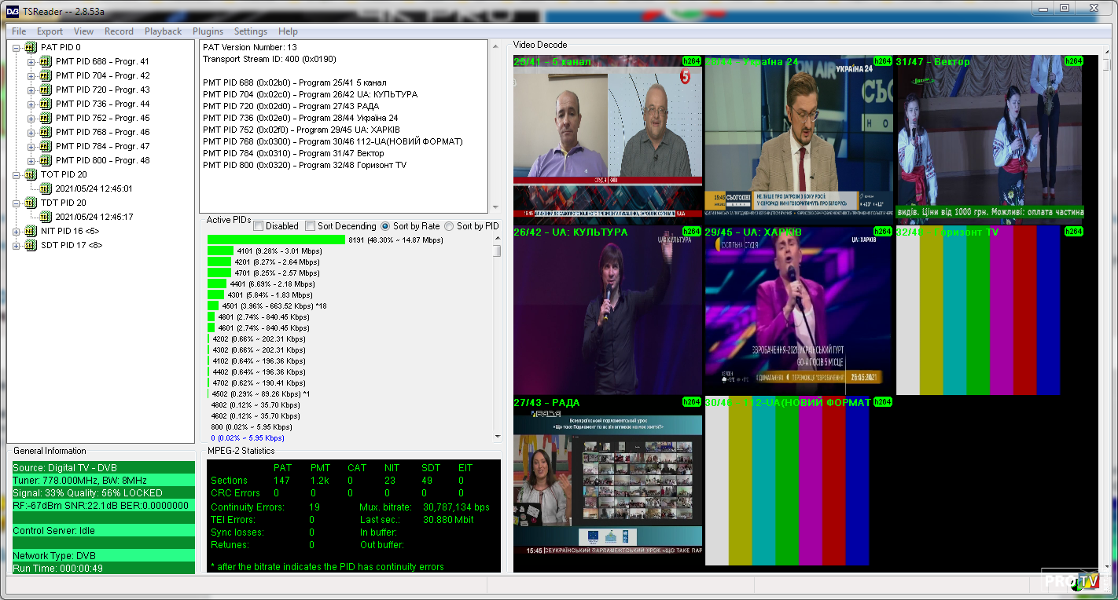Click the h264 badge on 5 канал video
The height and width of the screenshot is (600, 1118).
pos(691,61)
